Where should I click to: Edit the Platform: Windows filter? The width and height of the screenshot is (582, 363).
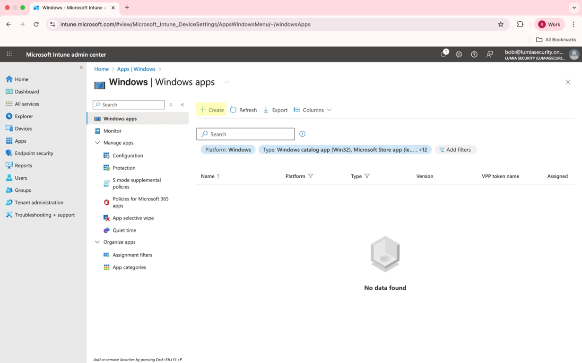(x=228, y=150)
